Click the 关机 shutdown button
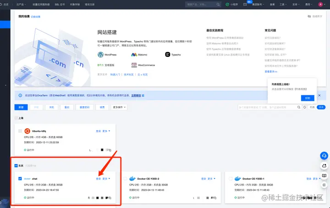330x208 pixels. click(51, 107)
